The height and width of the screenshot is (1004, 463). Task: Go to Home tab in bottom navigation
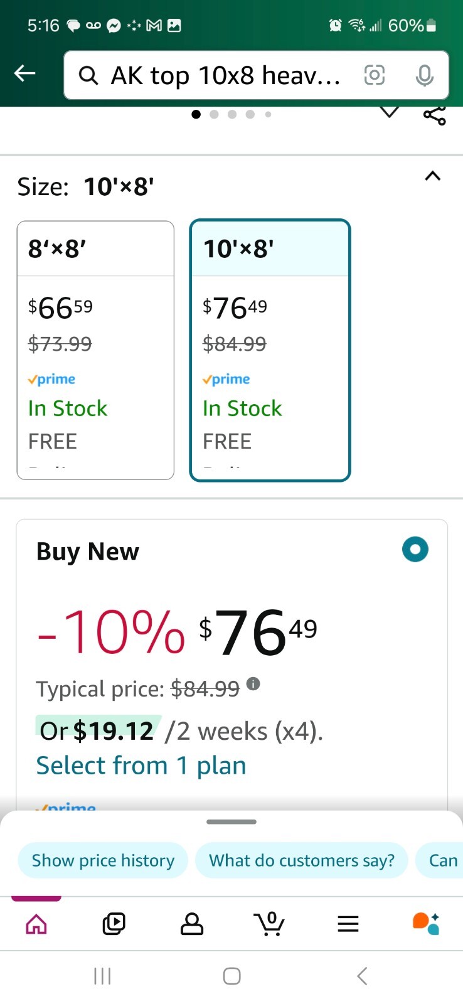pos(36,923)
